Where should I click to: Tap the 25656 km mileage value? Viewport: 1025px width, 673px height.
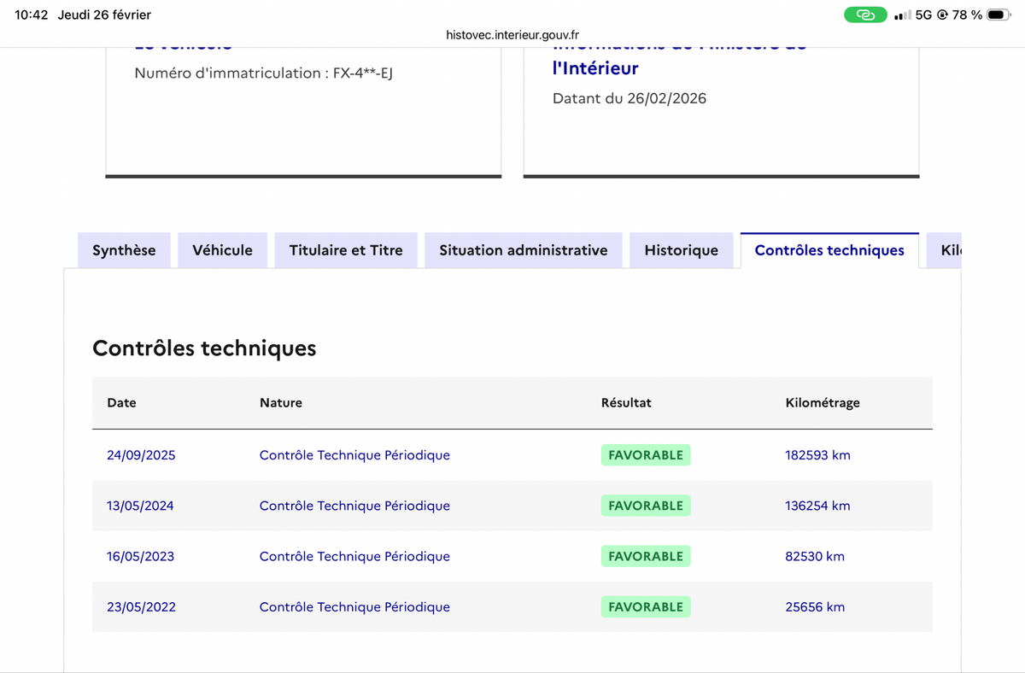pyautogui.click(x=815, y=607)
